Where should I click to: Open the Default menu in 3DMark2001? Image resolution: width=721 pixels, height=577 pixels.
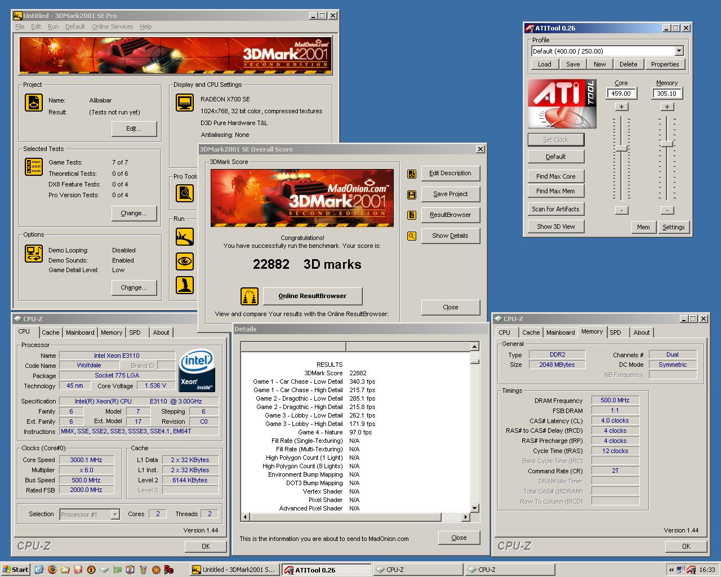[75, 26]
